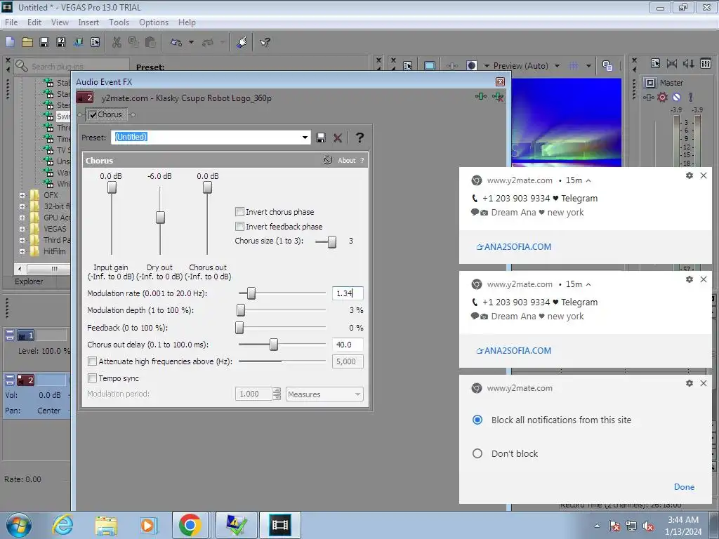Viewport: 719px width, 539px height.
Task: Click the Plug-In Help question mark
Action: 359,138
